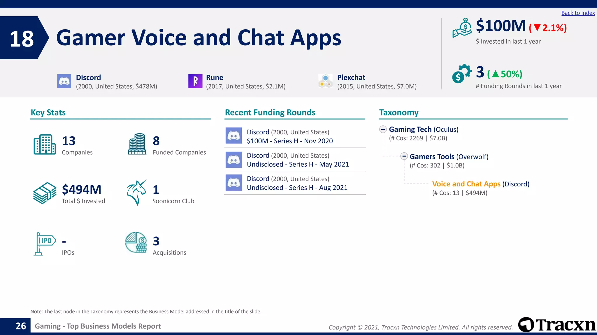Click the Tracxn logo in footer
The image size is (597, 335).
click(x=557, y=325)
